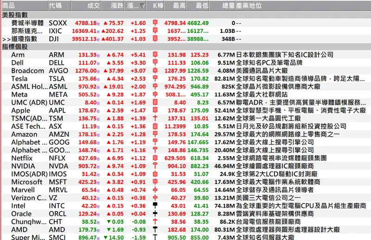Open the SOXX candlestick icon
371x240 pixels.
pos(155,23)
